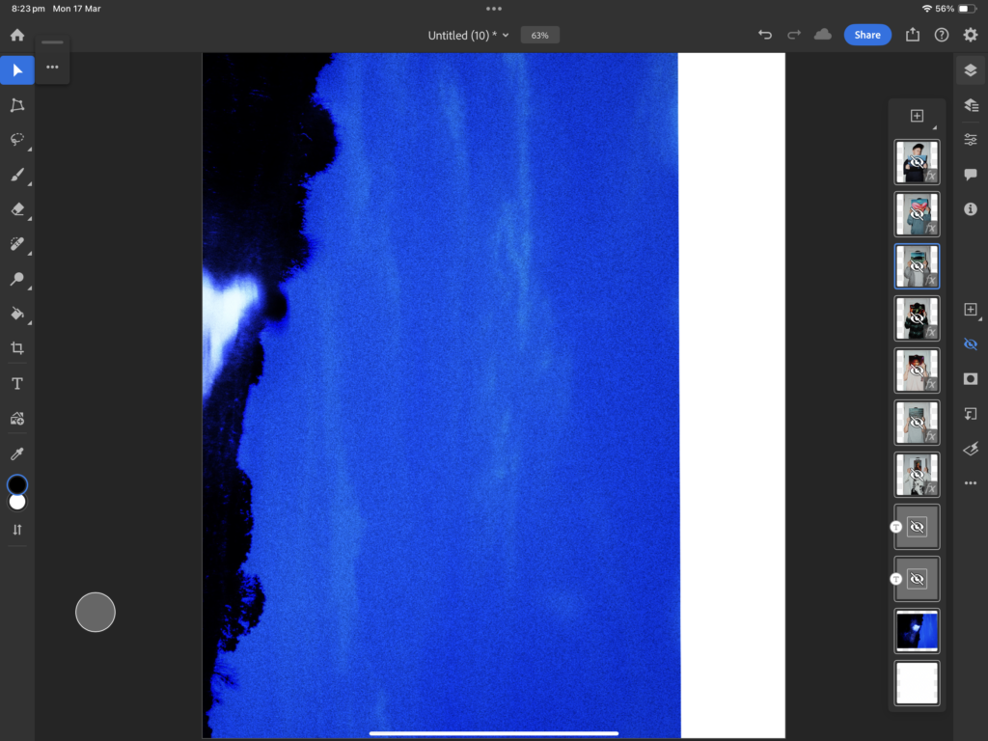
Task: Switch to detailed layer view panel
Action: point(971,105)
